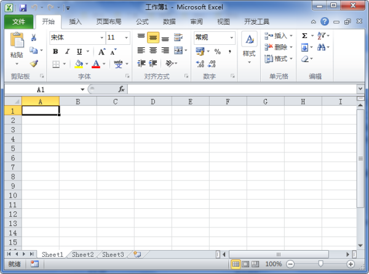The width and height of the screenshot is (369, 274).
Task: Click the formula bar input field
Action: [242, 89]
